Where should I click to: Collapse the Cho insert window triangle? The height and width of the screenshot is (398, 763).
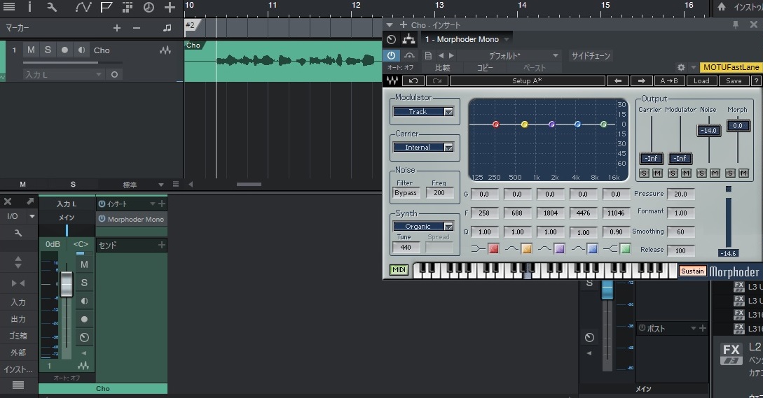390,24
